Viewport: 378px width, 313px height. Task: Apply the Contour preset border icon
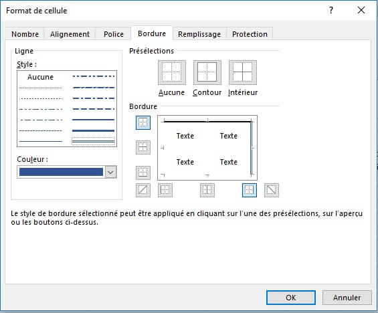207,72
